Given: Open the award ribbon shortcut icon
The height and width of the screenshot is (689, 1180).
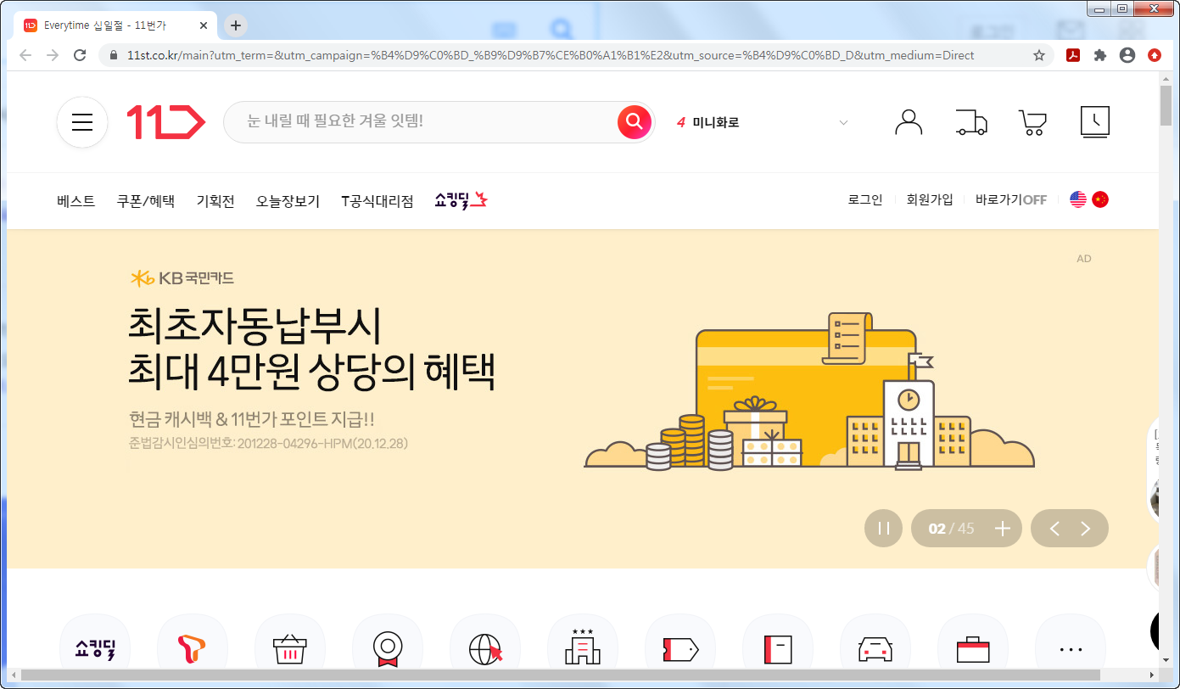Looking at the screenshot, I should (x=388, y=650).
